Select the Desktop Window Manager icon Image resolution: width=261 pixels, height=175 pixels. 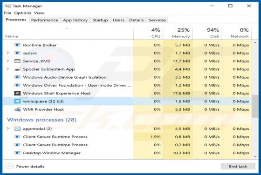[x=17, y=153]
